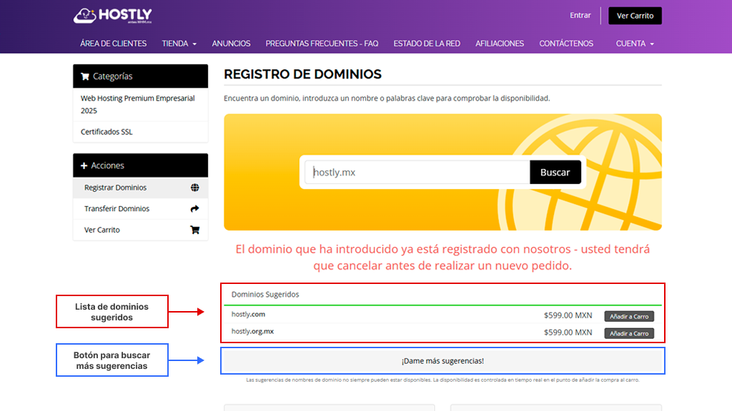
Task: Go to Anuncios page
Action: click(231, 44)
